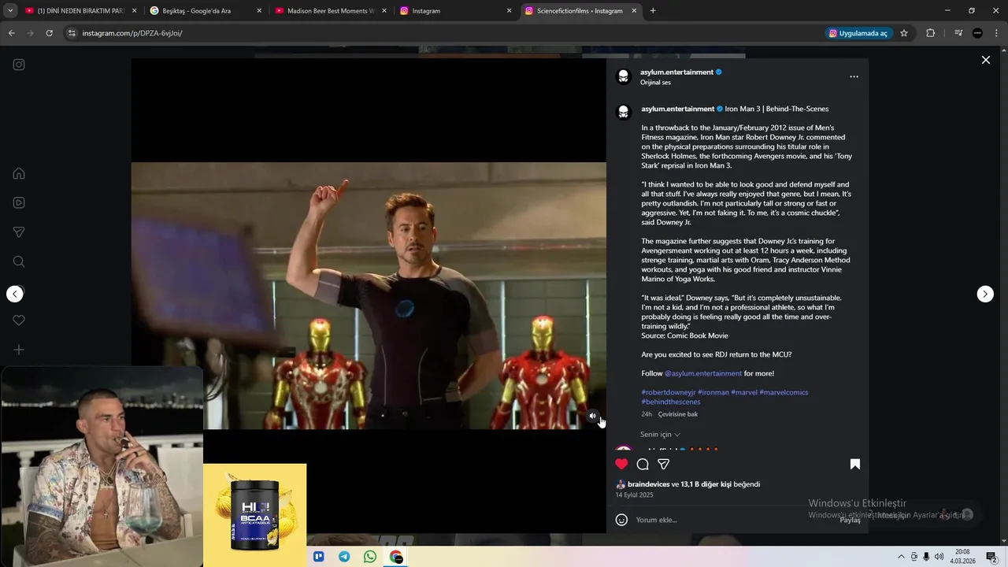This screenshot has width=1008, height=567.
Task: Open WhatsApp from the taskbar
Action: [370, 557]
